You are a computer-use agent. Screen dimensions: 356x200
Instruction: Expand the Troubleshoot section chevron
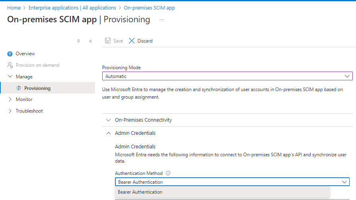click(10, 111)
